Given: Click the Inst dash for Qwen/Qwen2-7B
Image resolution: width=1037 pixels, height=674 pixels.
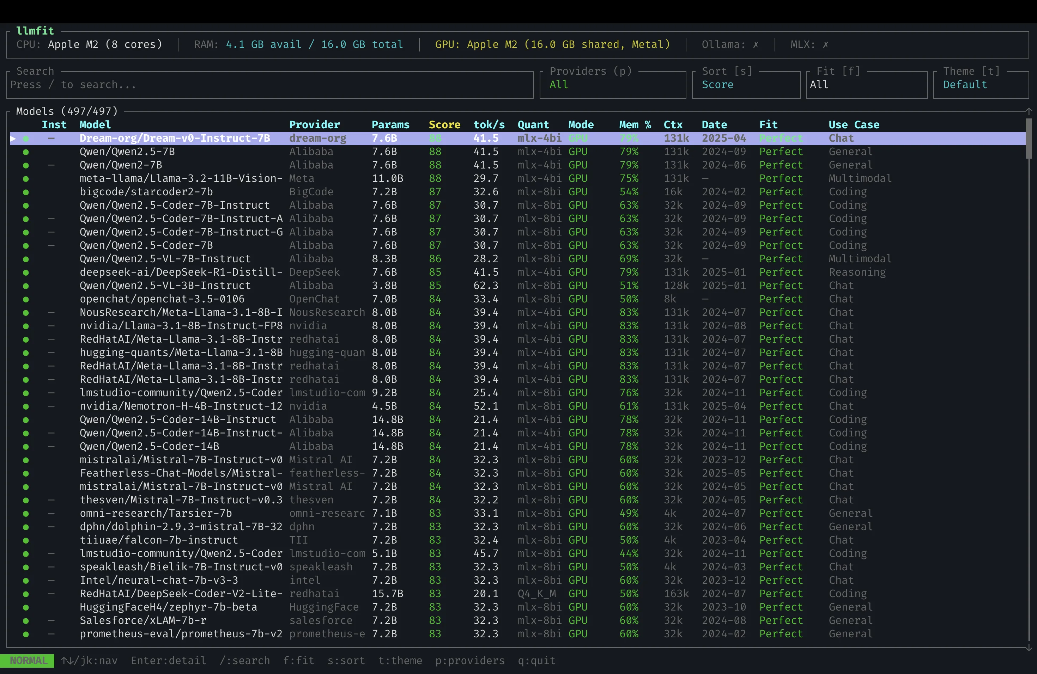Looking at the screenshot, I should 51,165.
